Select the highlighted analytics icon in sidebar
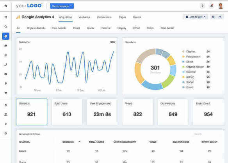The image size is (228, 163). click(6, 36)
